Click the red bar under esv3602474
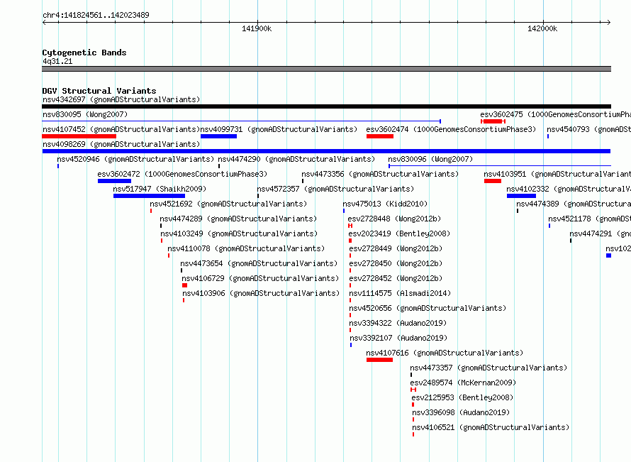This screenshot has height=462, width=631. pyautogui.click(x=380, y=136)
